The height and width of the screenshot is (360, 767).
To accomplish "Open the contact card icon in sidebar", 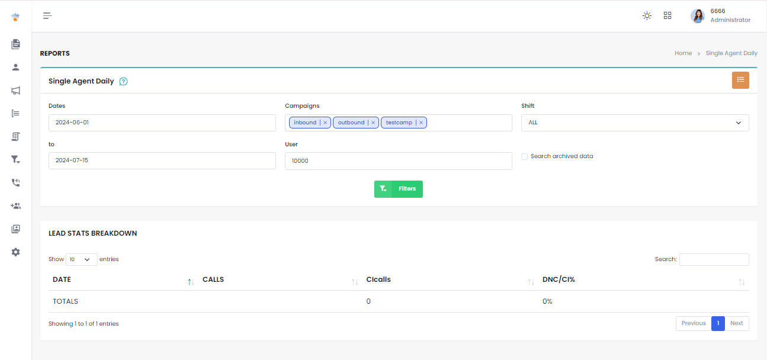I will [x=16, y=229].
